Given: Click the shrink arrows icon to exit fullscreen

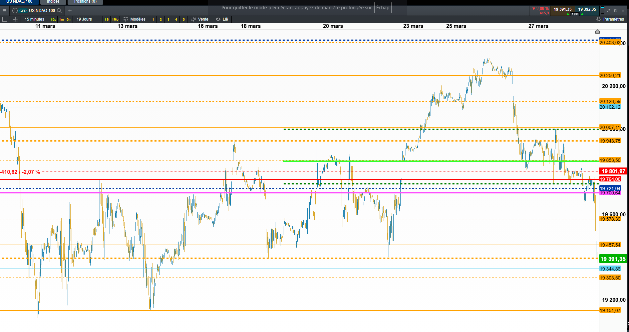Looking at the screenshot, I should click(608, 11).
